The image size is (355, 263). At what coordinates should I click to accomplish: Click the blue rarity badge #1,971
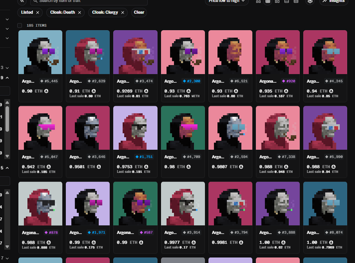[97, 232]
